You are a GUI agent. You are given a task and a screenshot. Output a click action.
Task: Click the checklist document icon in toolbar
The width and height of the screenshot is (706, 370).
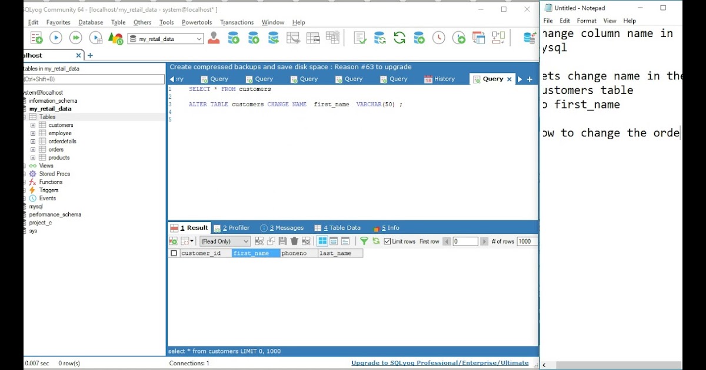360,38
